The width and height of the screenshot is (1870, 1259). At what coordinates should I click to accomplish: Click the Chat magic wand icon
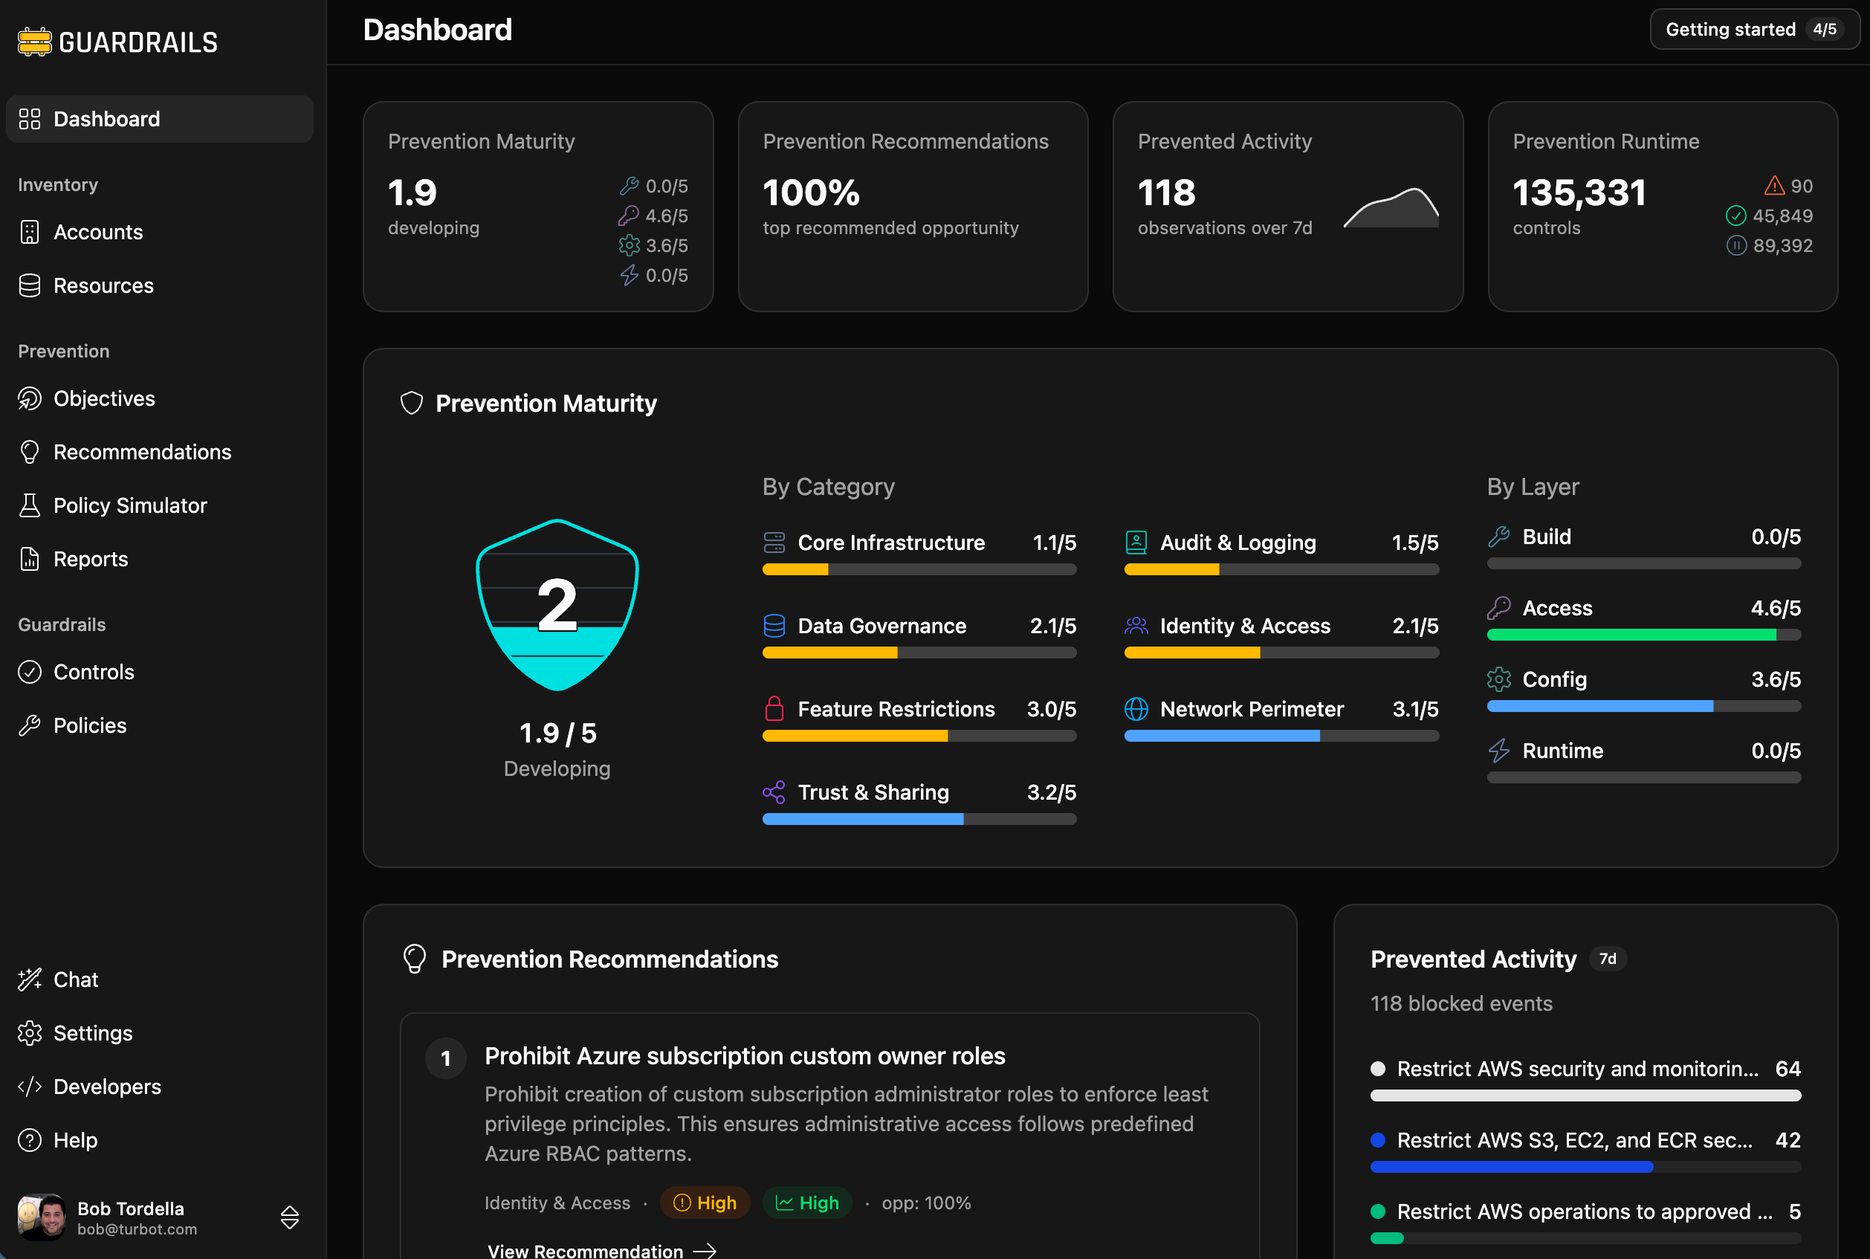click(30, 980)
